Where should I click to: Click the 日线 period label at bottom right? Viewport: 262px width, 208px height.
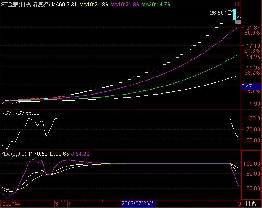coord(251,203)
